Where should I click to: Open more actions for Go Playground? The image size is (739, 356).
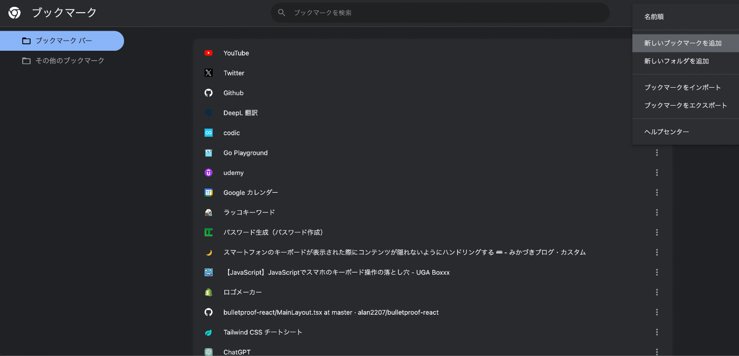[x=657, y=153]
